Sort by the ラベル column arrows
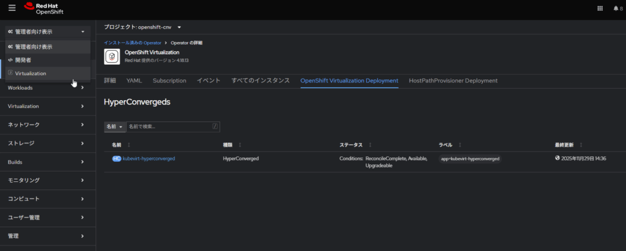The height and width of the screenshot is (251, 626). pyautogui.click(x=460, y=145)
